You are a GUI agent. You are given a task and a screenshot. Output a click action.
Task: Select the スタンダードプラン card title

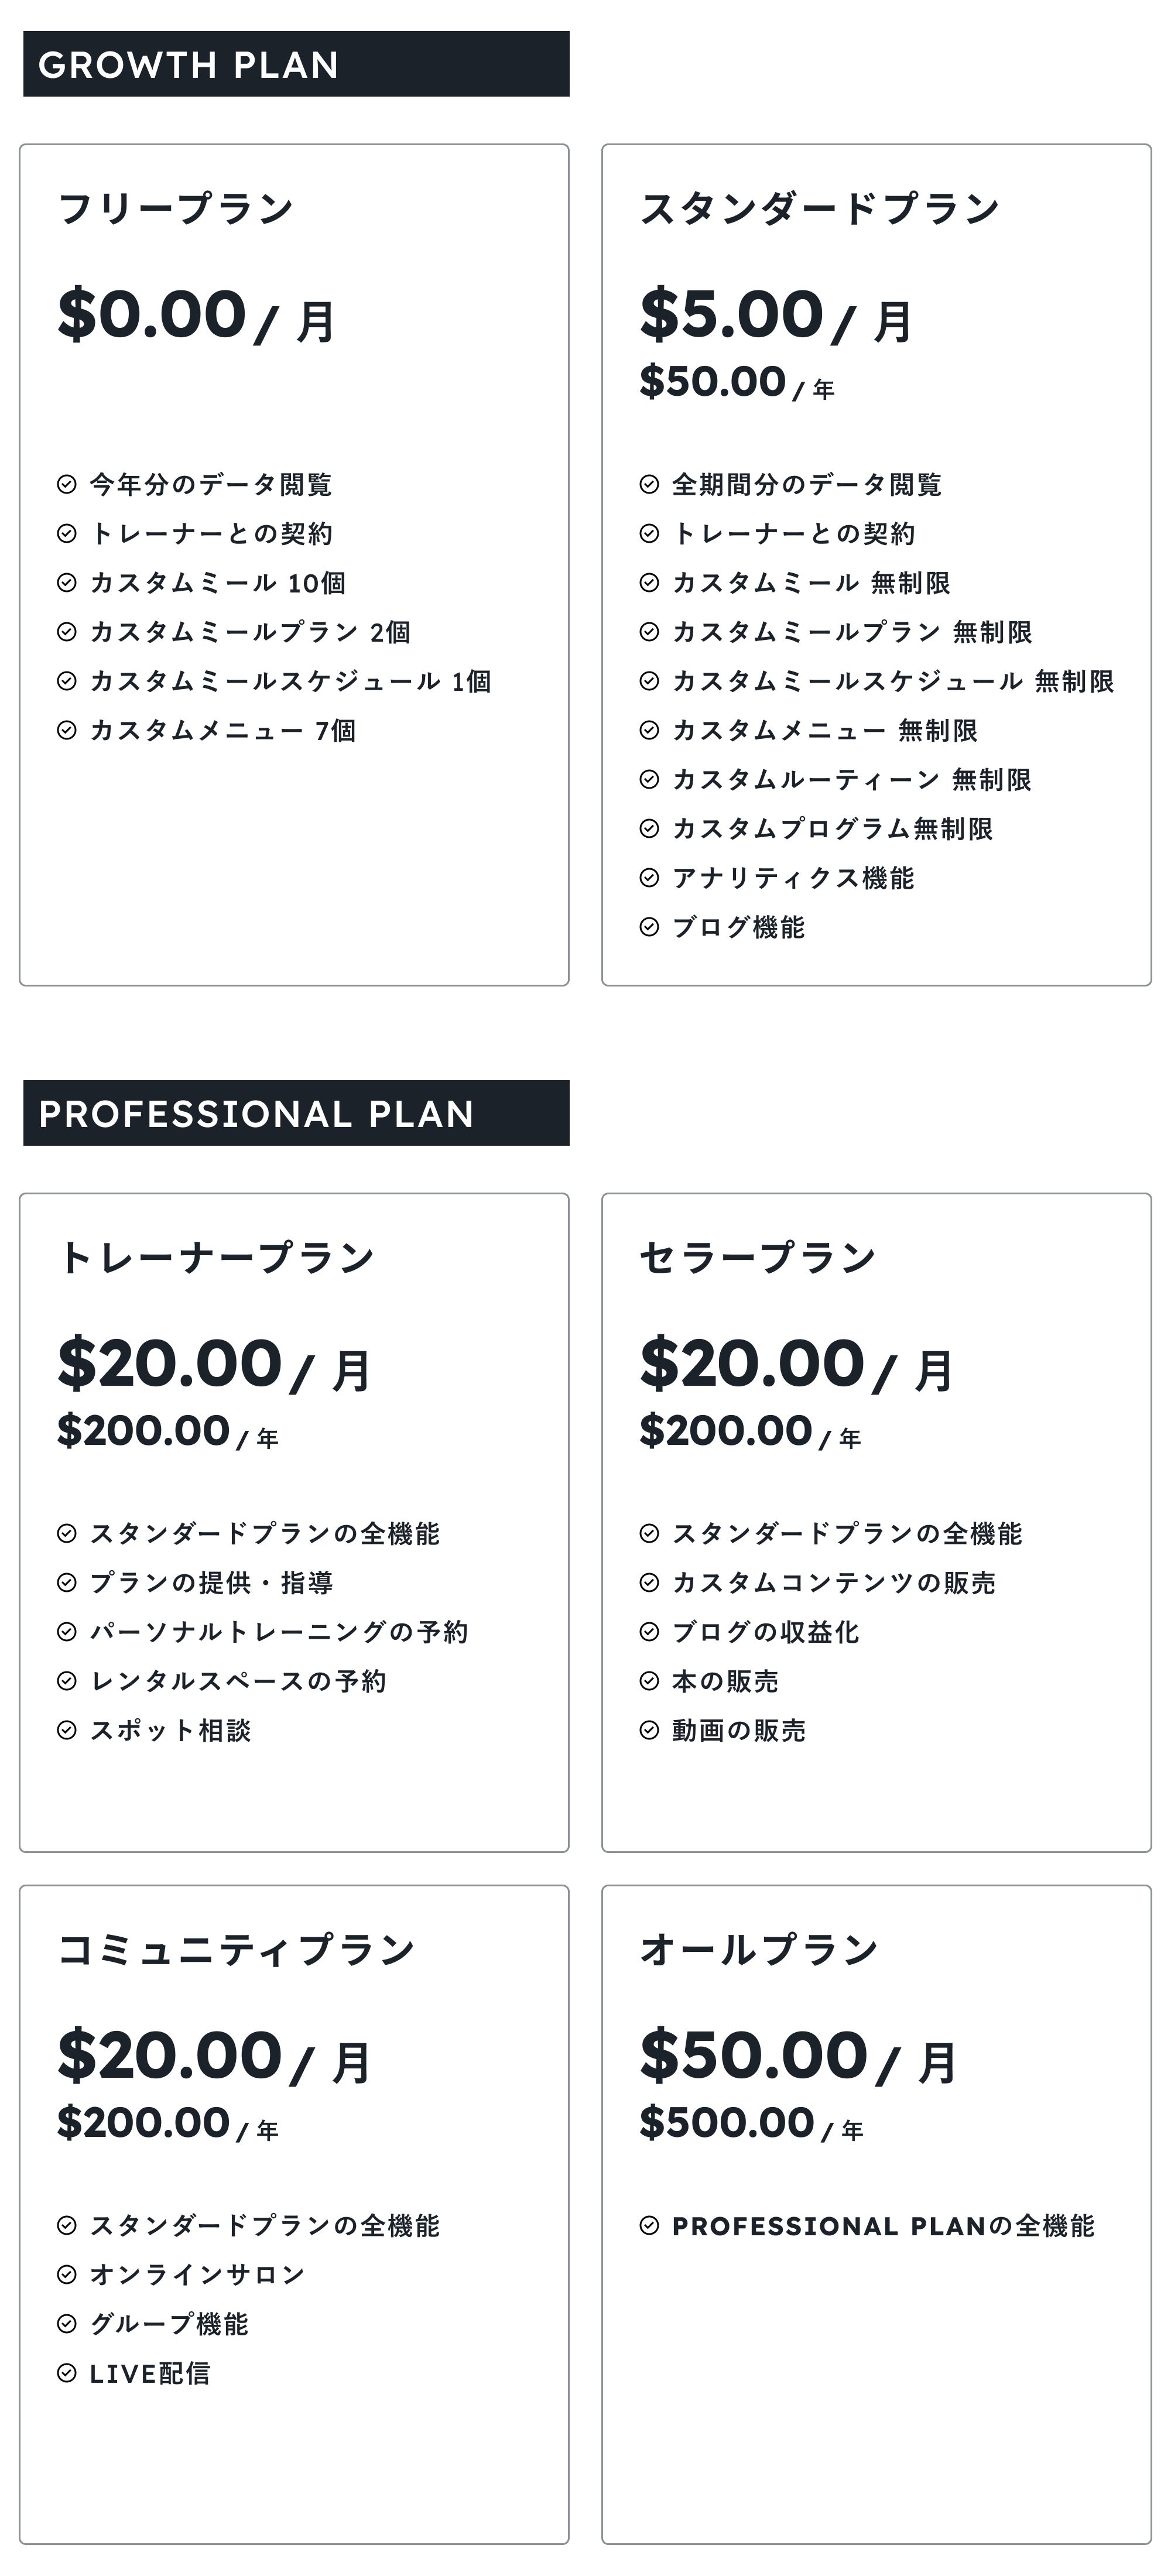820,208
